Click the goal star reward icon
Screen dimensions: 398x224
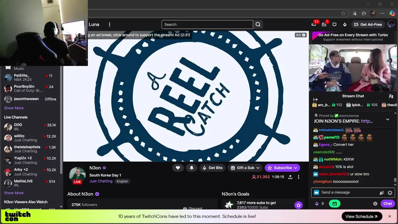click(x=298, y=205)
